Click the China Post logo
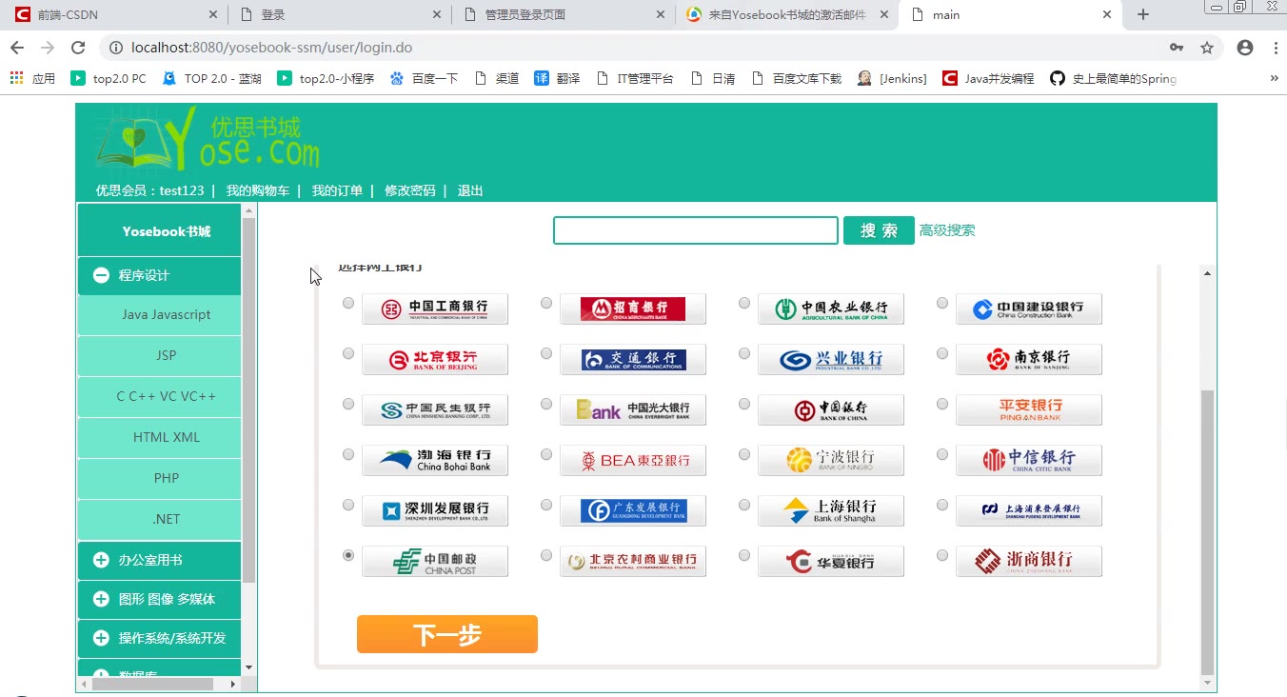The width and height of the screenshot is (1287, 697). (x=435, y=561)
